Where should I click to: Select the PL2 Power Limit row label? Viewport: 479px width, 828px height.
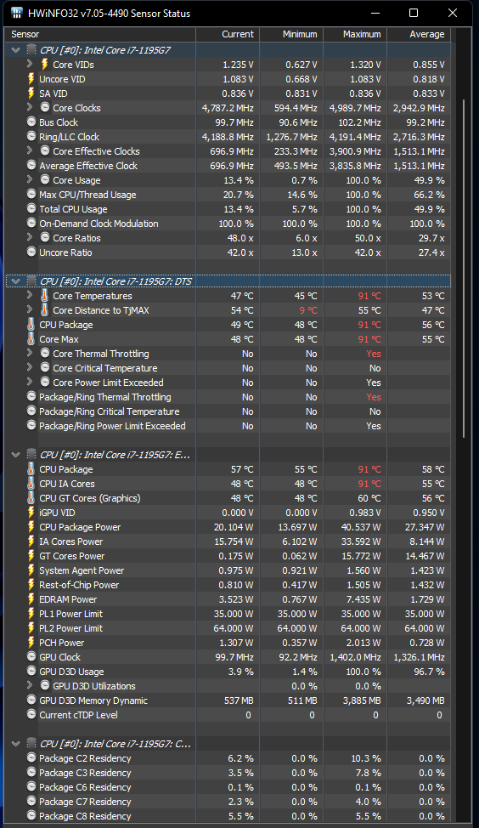70,628
